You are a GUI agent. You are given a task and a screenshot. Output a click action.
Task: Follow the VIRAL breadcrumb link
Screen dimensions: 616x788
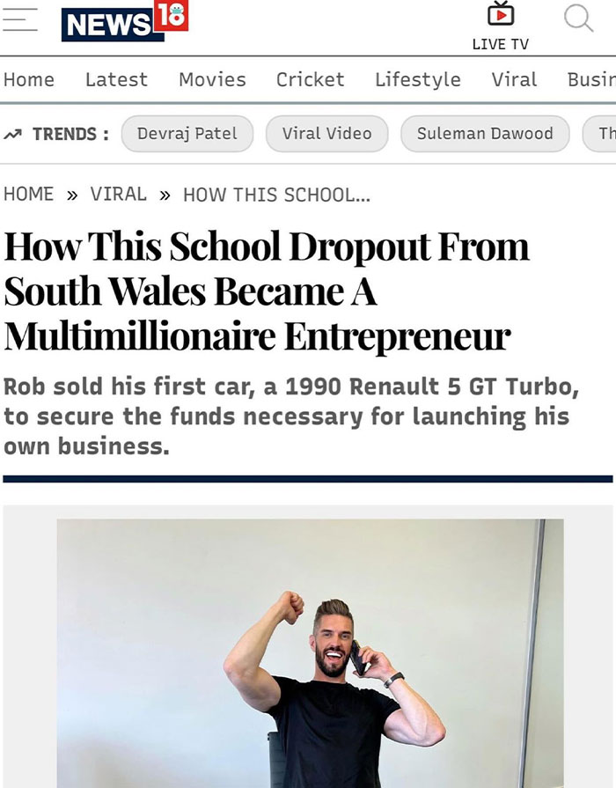tap(118, 195)
